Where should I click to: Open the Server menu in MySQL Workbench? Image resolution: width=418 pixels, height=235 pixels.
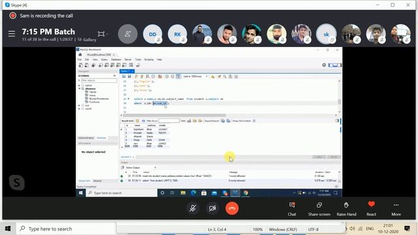128,59
